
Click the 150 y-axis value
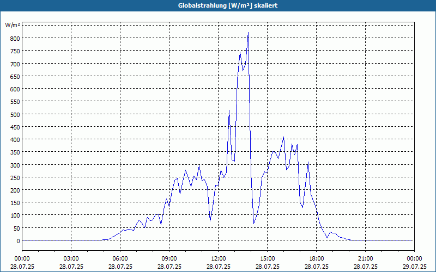[x=15, y=203]
